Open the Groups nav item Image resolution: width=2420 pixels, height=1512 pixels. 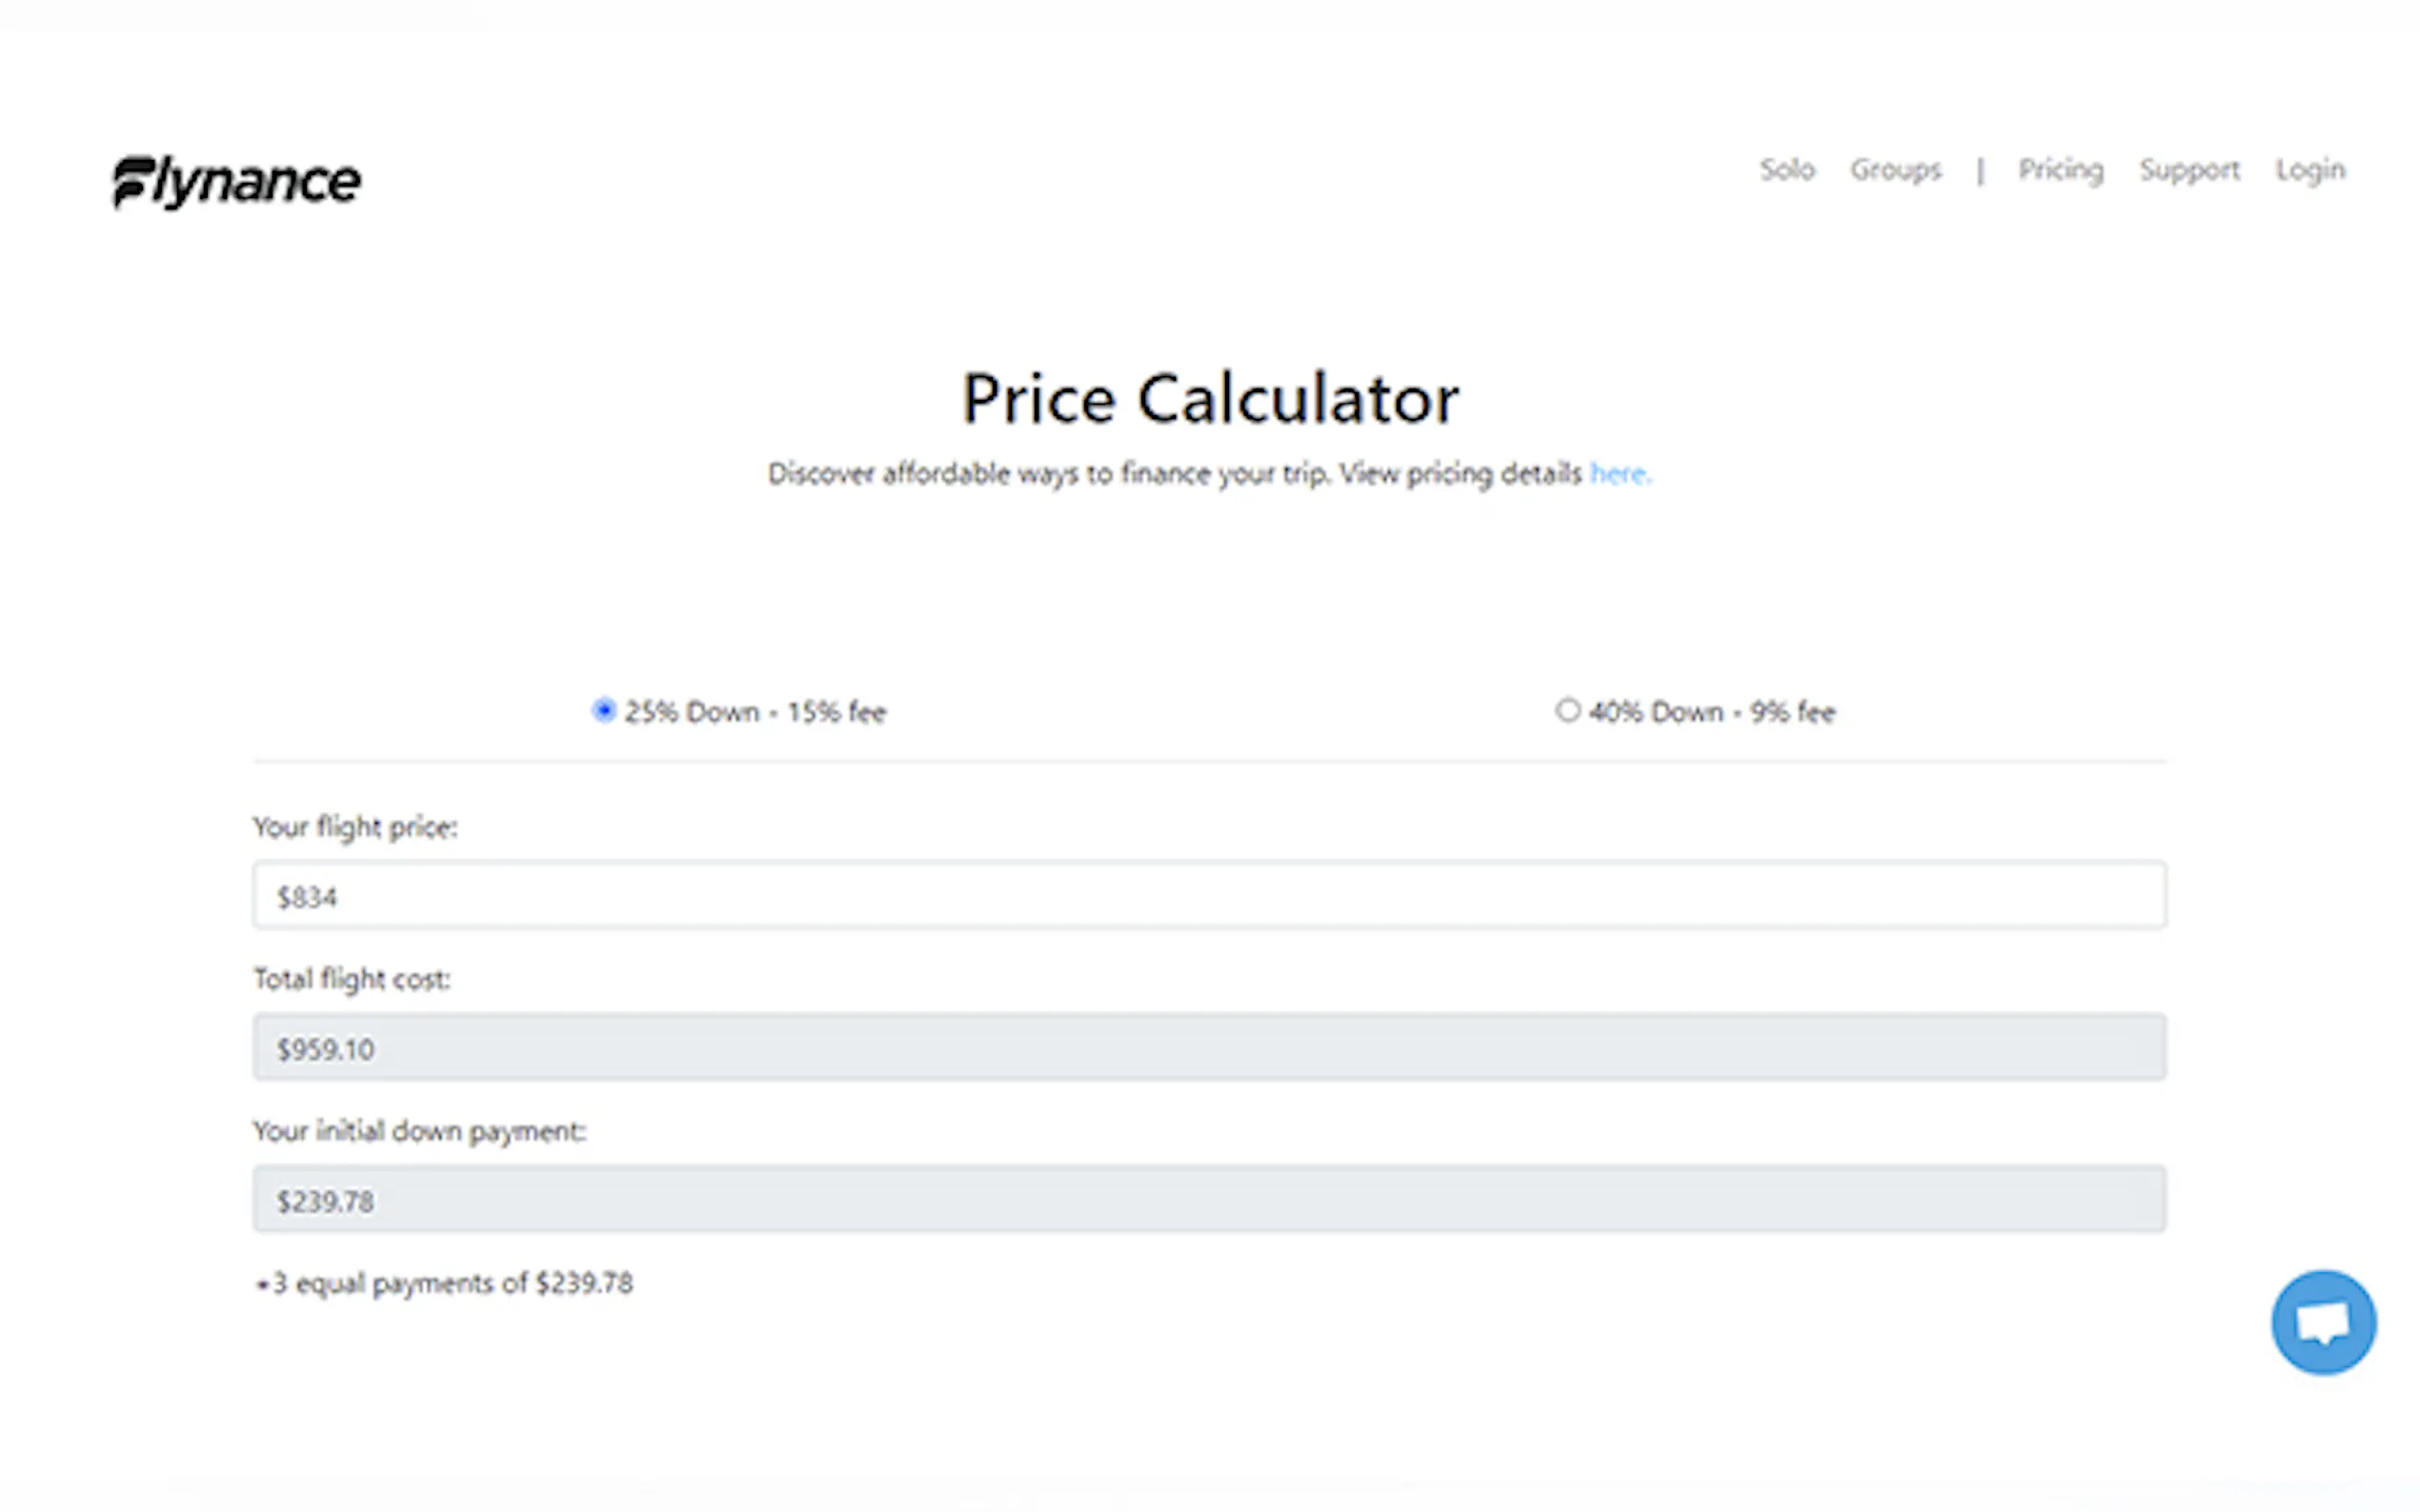1896,170
